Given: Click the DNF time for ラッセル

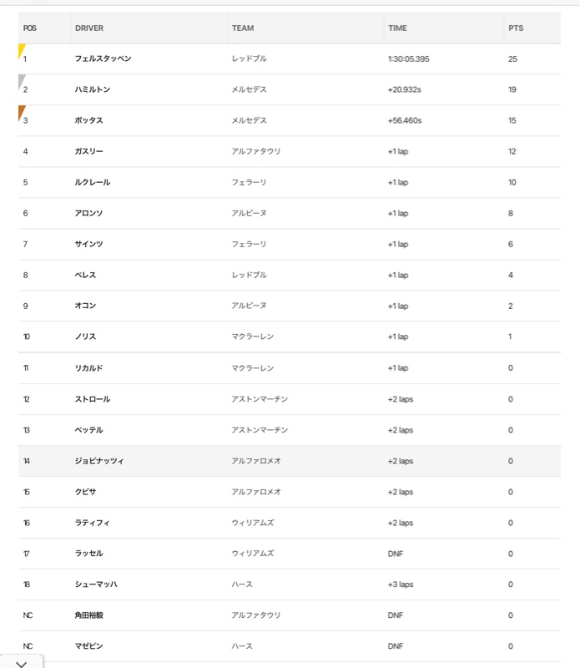Looking at the screenshot, I should (x=396, y=554).
